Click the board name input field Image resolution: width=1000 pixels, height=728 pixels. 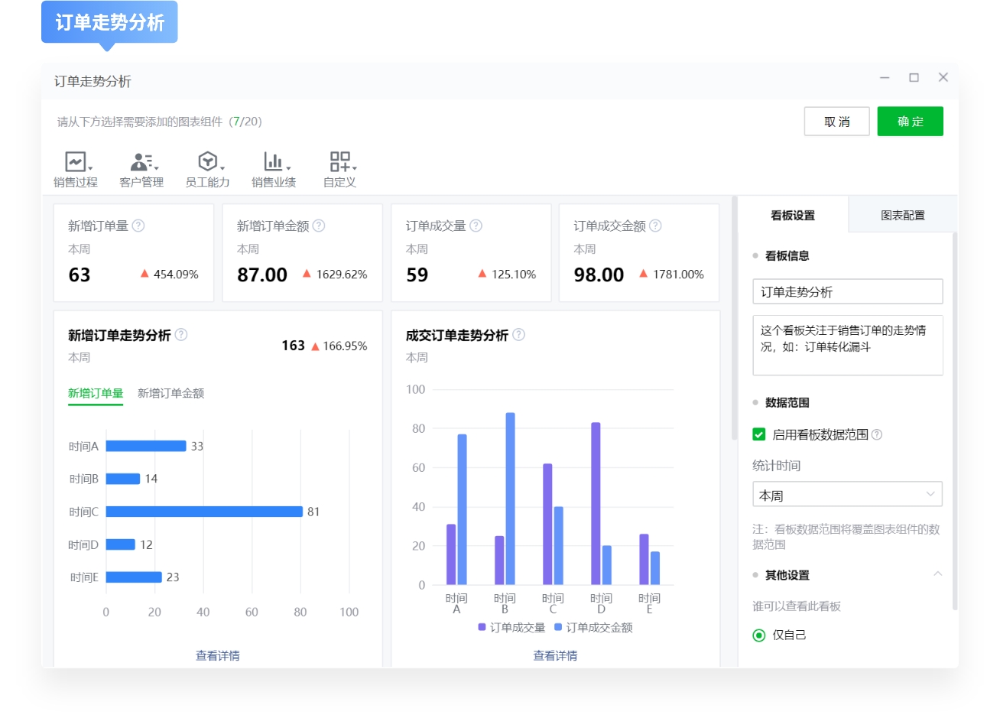[x=847, y=291]
